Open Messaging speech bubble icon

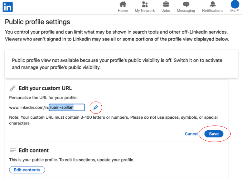[186, 4]
